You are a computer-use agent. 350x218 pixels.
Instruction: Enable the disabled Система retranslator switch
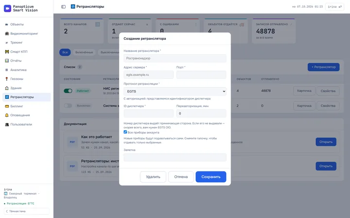pos(68,106)
